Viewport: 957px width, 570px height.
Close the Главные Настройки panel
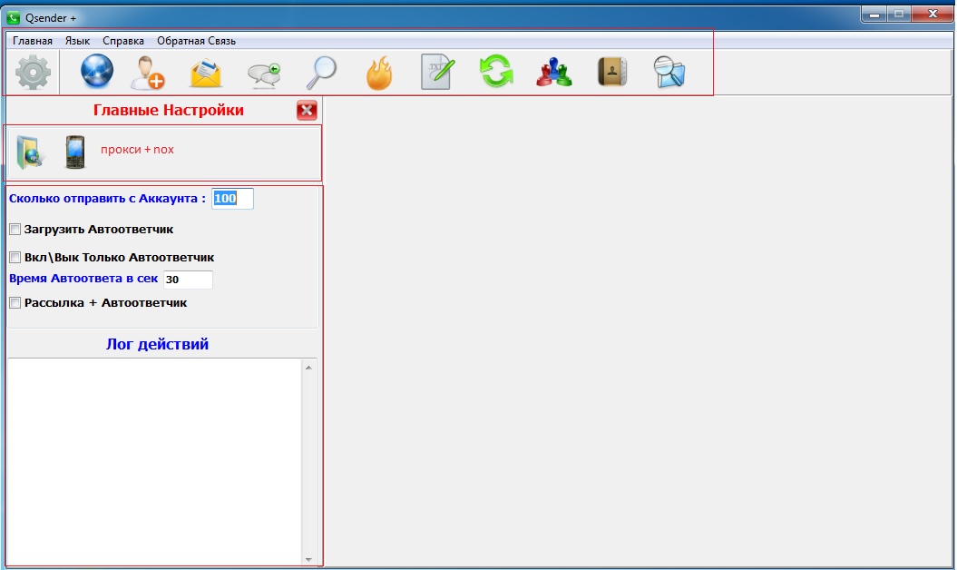[307, 110]
